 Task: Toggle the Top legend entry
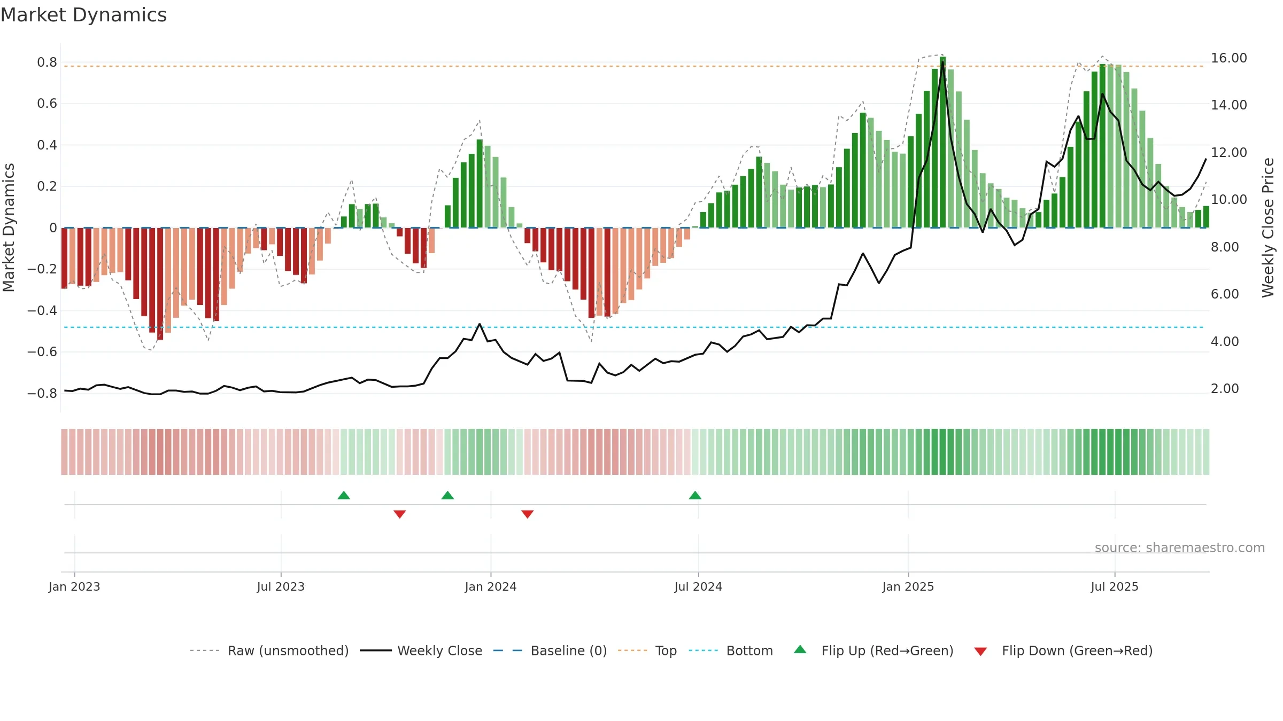pyautogui.click(x=666, y=651)
